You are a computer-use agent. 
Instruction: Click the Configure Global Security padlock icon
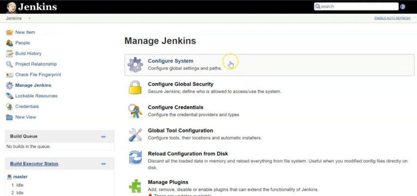pyautogui.click(x=135, y=88)
